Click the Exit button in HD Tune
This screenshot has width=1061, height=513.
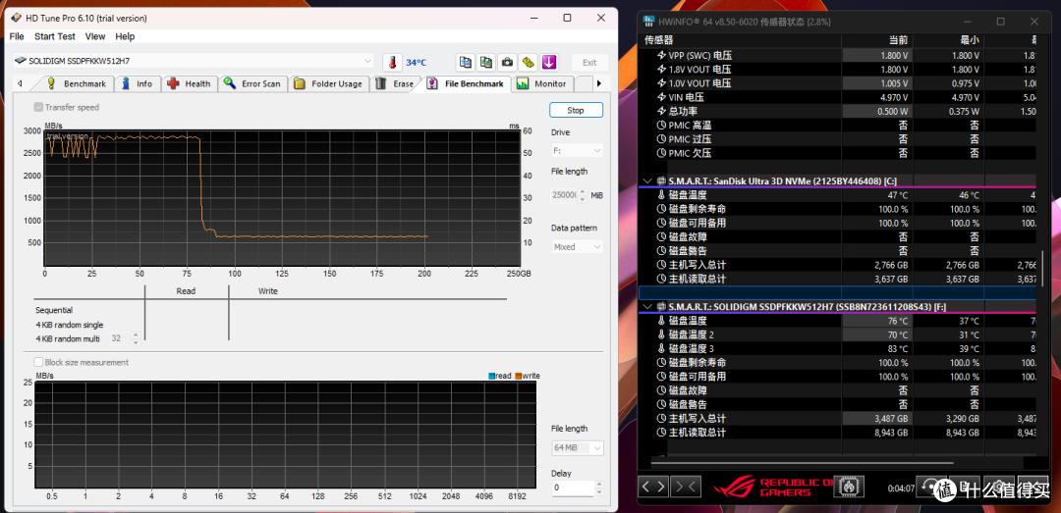(589, 62)
